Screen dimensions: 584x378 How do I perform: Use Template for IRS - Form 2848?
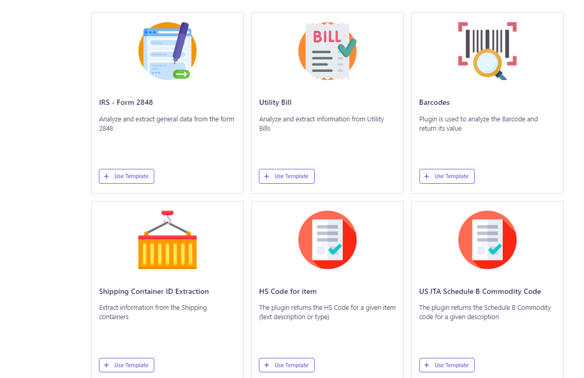pos(127,177)
